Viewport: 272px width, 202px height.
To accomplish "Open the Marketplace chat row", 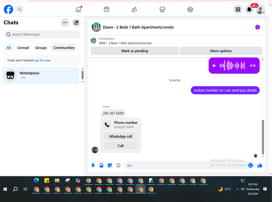I will [x=40, y=75].
